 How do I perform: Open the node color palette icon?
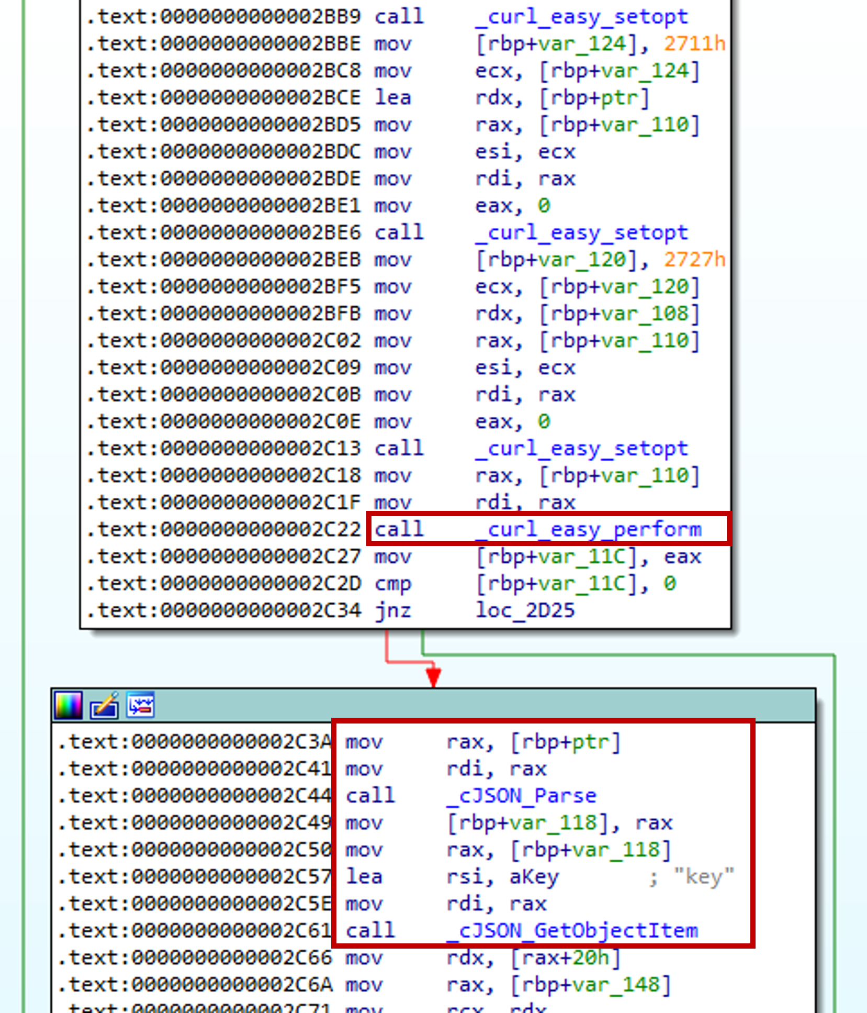tap(69, 705)
